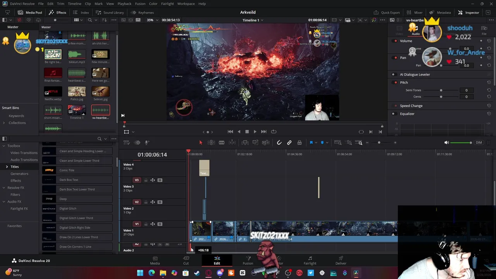496x279 pixels.
Task: Switch to the Deliver page
Action: (x=341, y=260)
